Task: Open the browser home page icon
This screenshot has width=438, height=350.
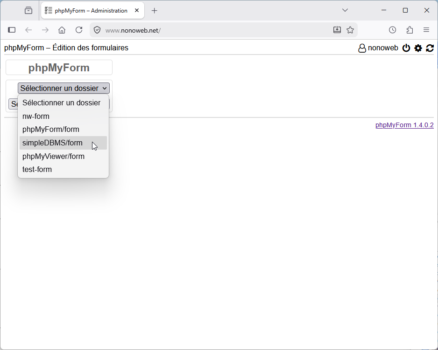Action: [x=62, y=30]
